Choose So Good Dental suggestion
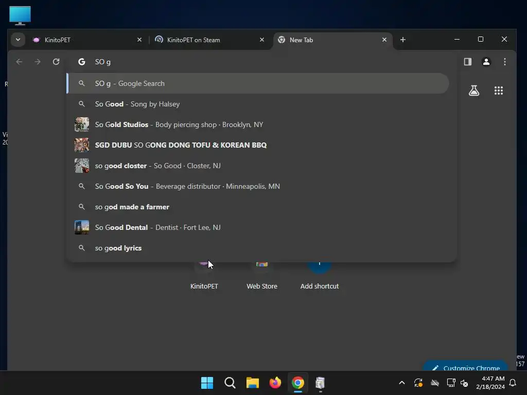The image size is (527, 395). point(258,227)
